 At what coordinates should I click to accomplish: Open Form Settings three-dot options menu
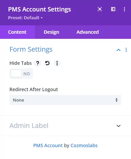[126, 50]
